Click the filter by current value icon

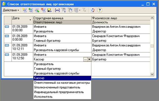click(x=70, y=10)
